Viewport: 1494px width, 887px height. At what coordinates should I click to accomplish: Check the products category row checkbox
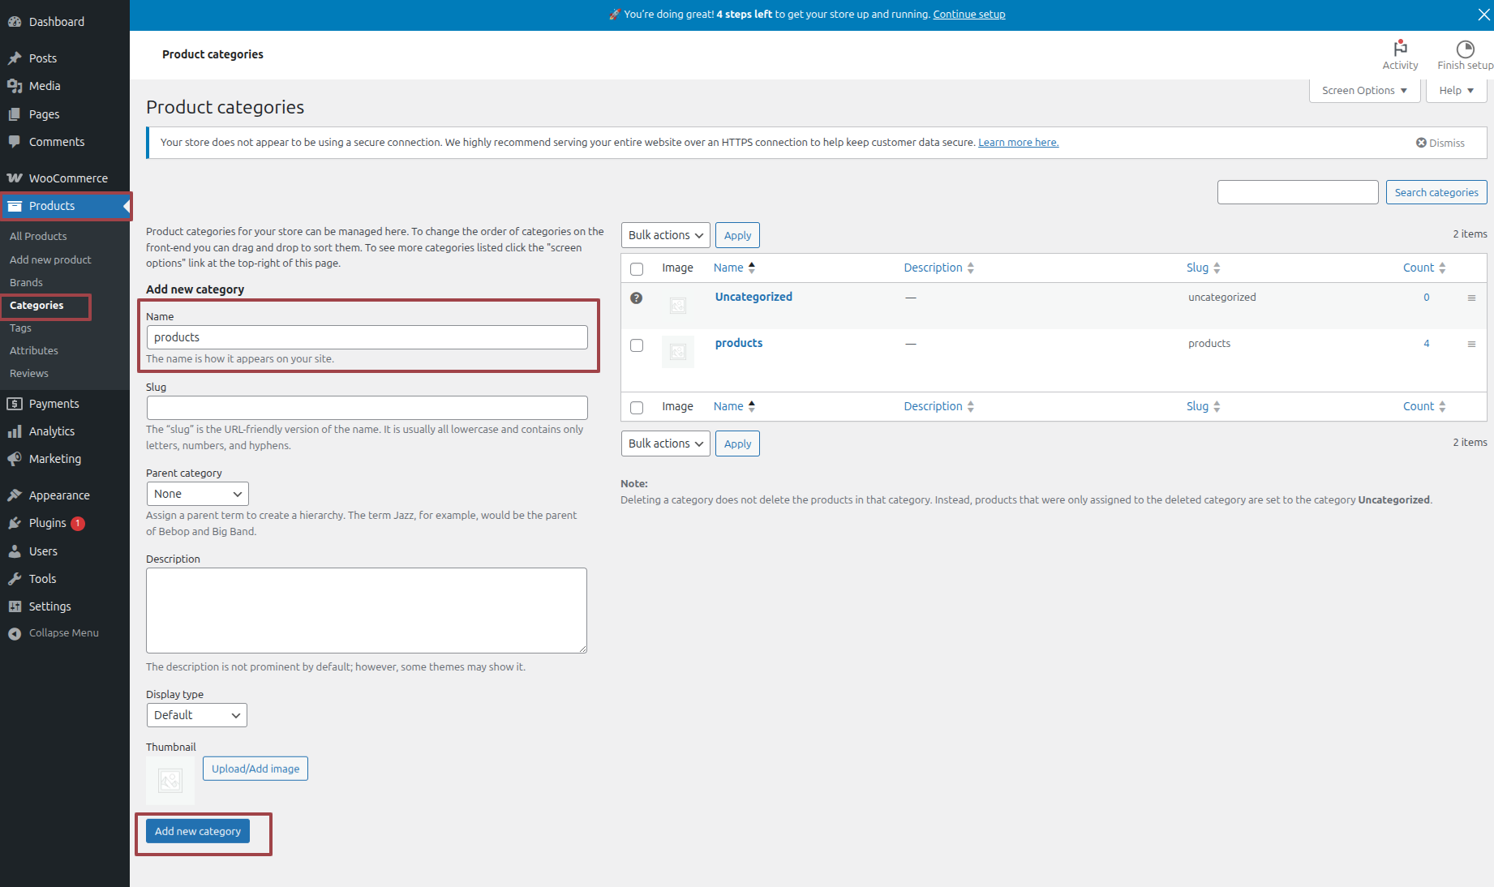637,345
